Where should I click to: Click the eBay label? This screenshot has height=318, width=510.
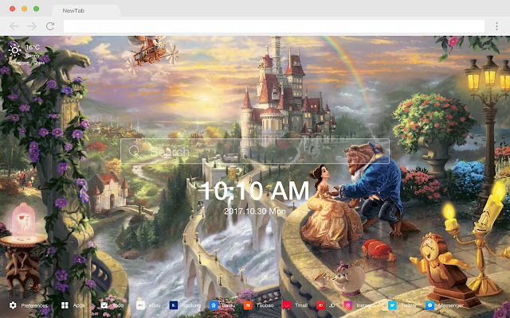pos(154,305)
